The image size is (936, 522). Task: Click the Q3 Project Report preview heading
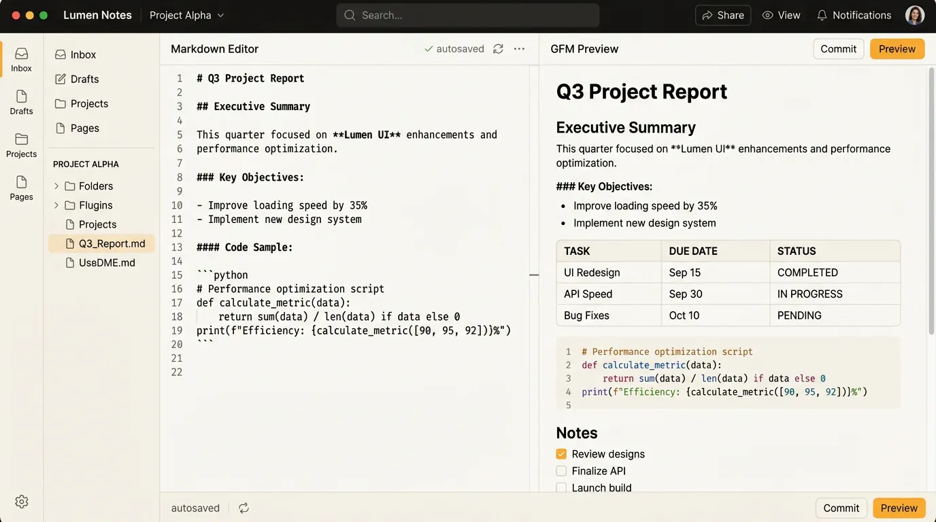(x=641, y=92)
